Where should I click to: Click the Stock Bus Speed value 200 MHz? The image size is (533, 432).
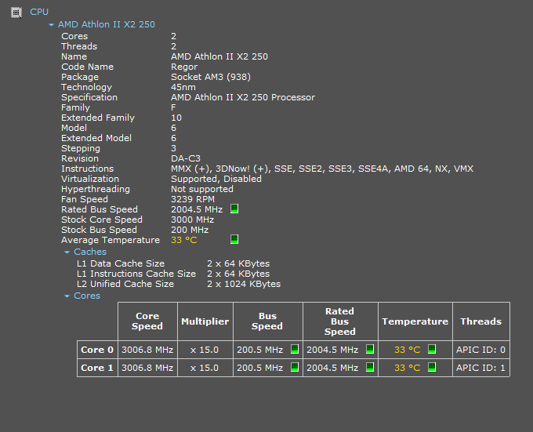pyautogui.click(x=190, y=230)
